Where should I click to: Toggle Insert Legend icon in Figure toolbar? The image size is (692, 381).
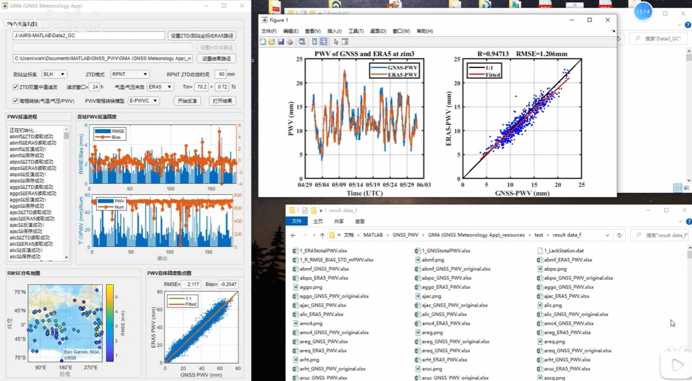pos(324,42)
